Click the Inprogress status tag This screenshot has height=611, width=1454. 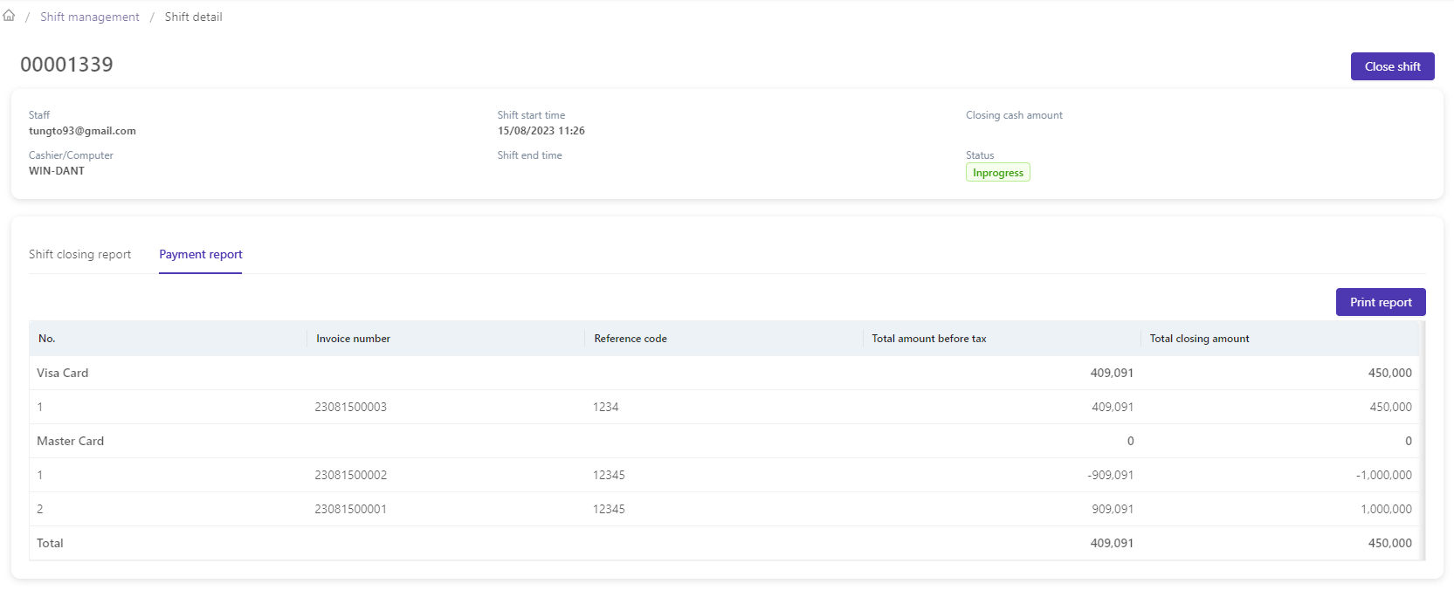click(997, 173)
